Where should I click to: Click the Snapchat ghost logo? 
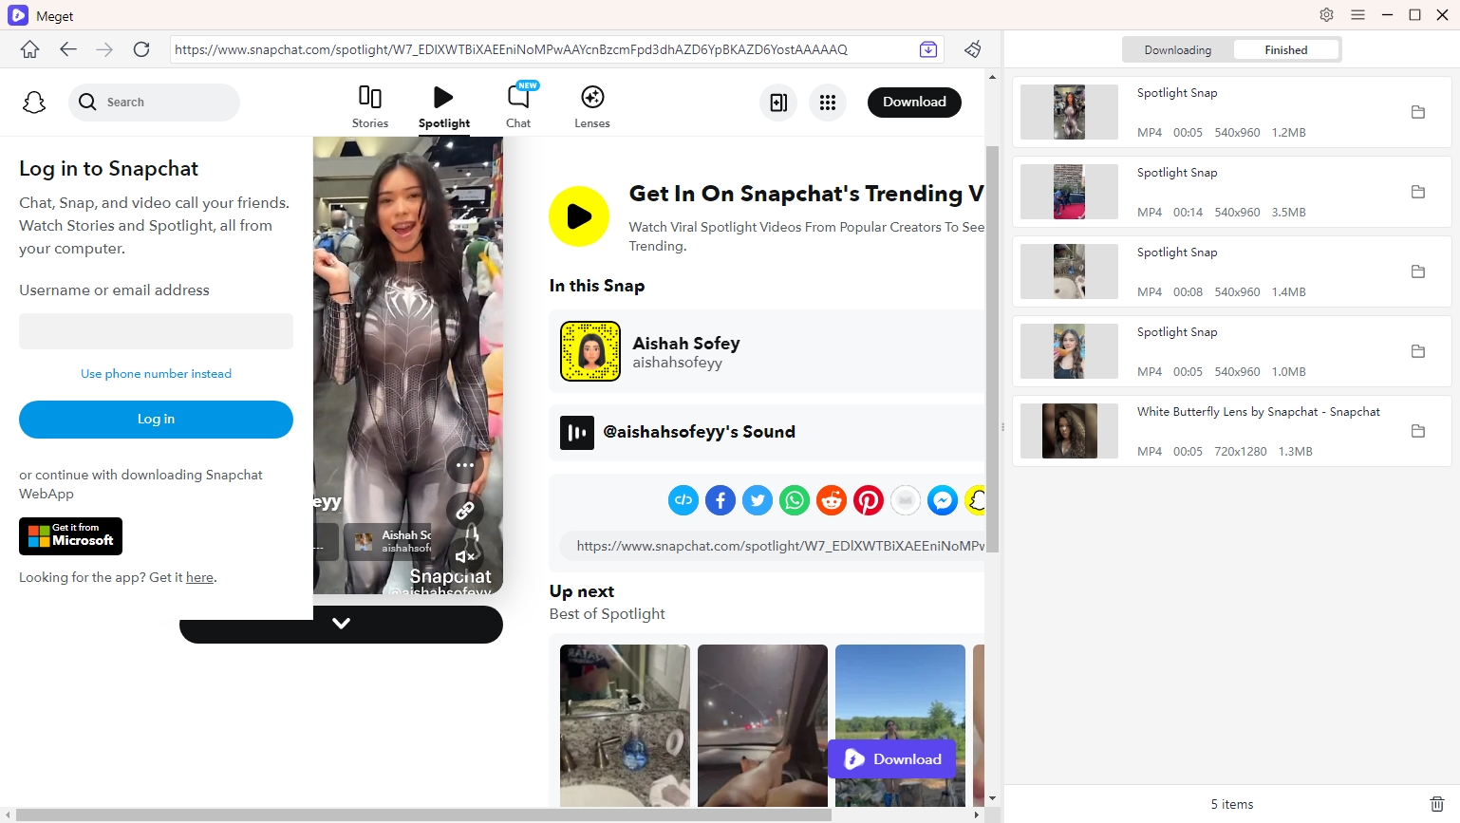point(34,103)
